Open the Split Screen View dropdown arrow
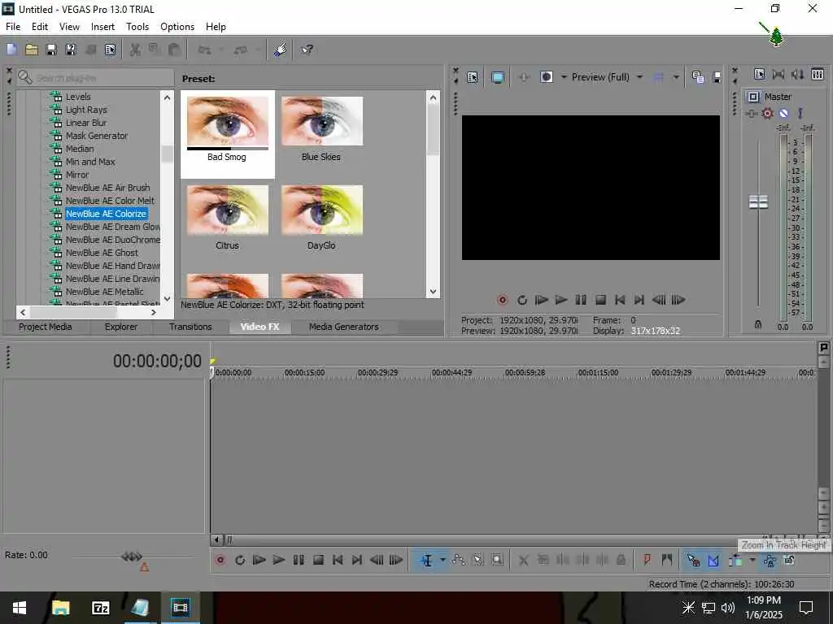Image resolution: width=833 pixels, height=624 pixels. click(x=564, y=77)
